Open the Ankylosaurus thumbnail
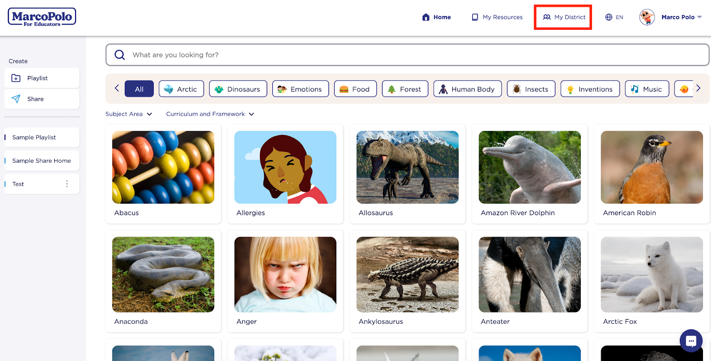The image size is (711, 361). point(407,274)
